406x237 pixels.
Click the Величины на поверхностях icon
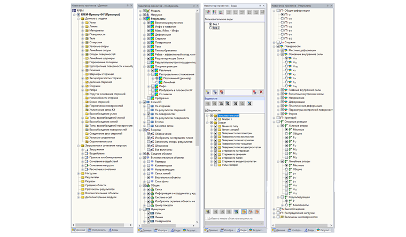coord(282,217)
